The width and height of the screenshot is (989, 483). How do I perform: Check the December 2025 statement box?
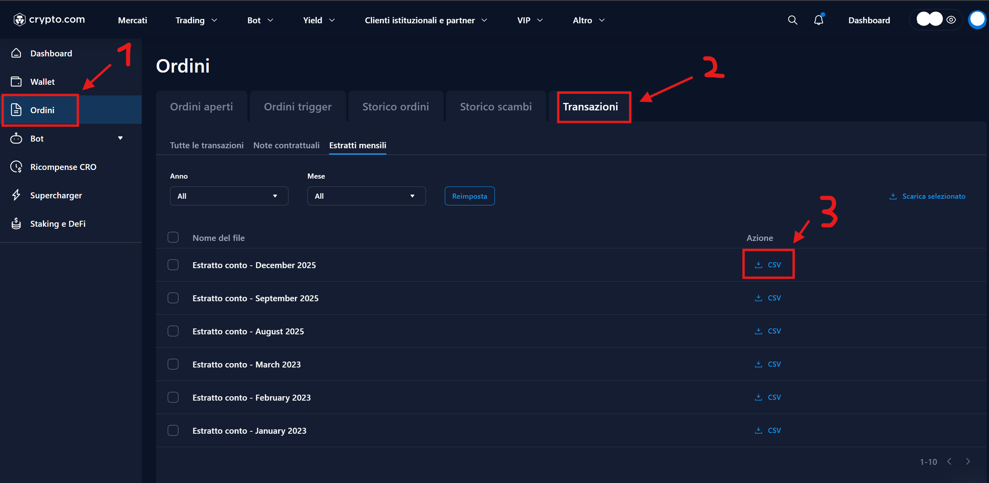point(173,265)
